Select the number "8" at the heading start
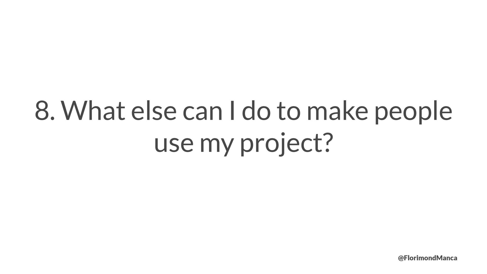This screenshot has width=487, height=274. (x=42, y=111)
